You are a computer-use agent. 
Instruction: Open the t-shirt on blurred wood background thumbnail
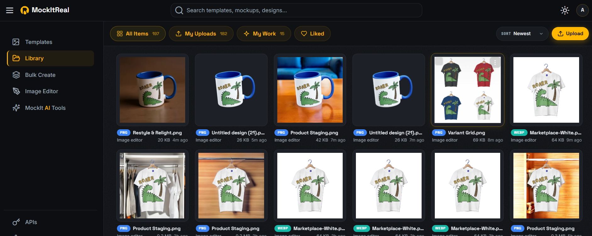[x=231, y=185]
